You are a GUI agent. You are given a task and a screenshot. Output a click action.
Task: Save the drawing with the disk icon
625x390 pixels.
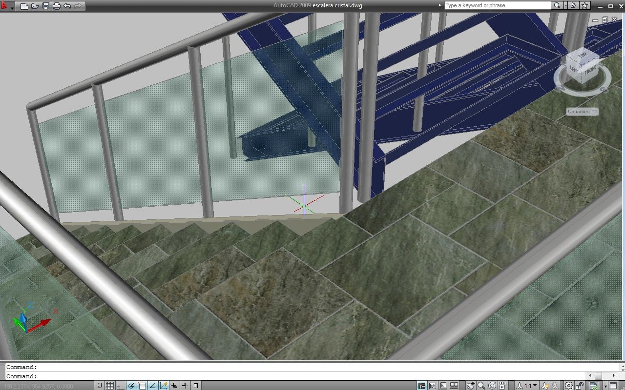click(46, 6)
